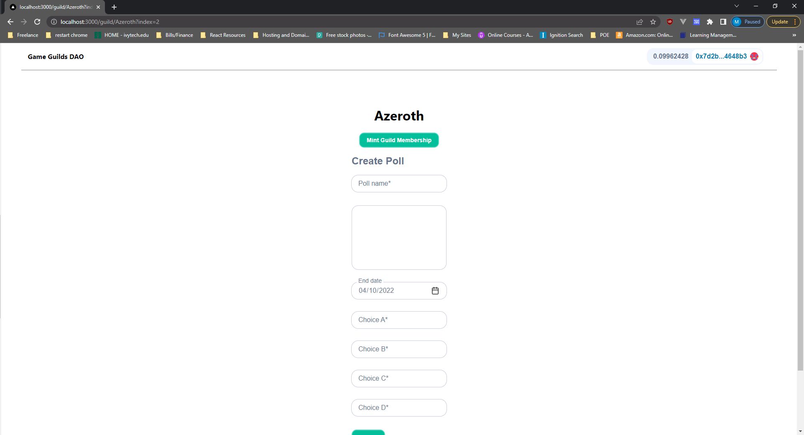Open the Freelance bookmarks folder
Screen dimensions: 804x435
coord(23,35)
